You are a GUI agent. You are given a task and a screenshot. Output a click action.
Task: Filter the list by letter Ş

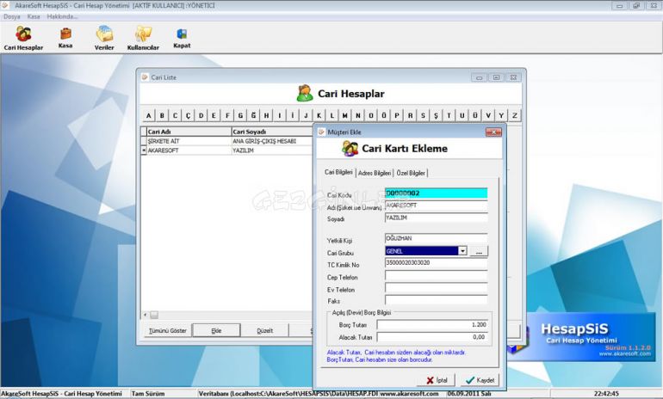(x=436, y=115)
